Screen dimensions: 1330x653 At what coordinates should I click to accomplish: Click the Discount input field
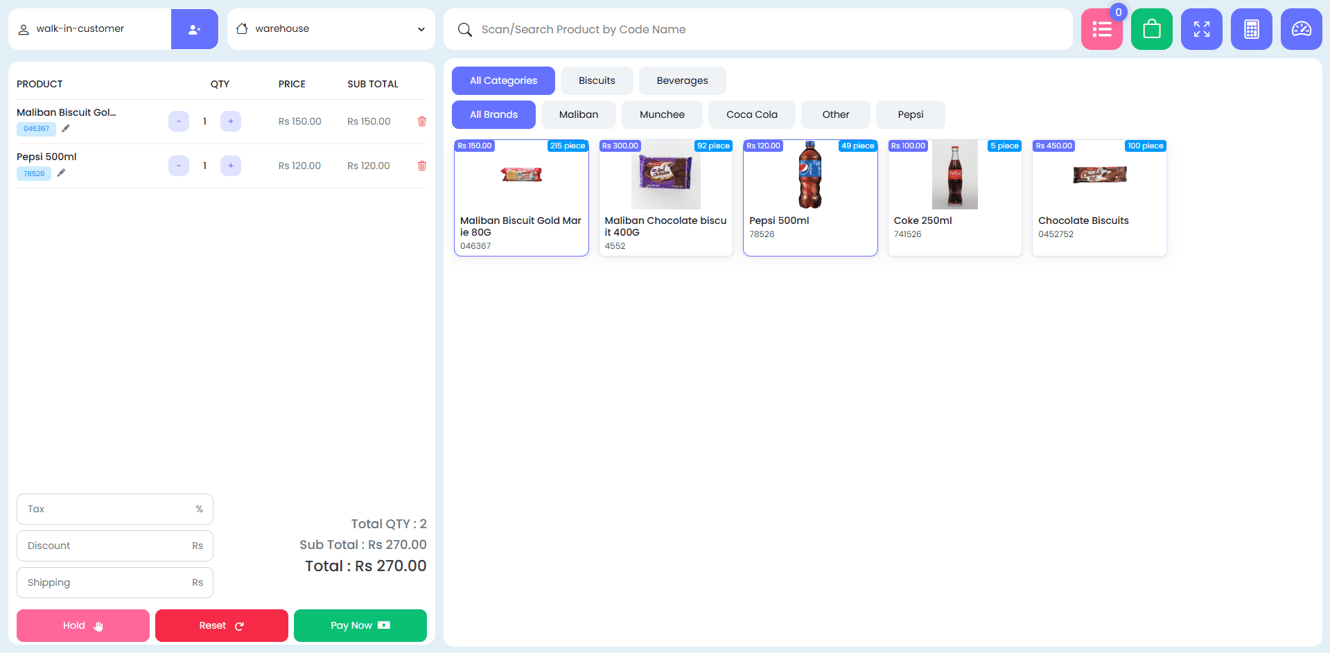(x=115, y=546)
